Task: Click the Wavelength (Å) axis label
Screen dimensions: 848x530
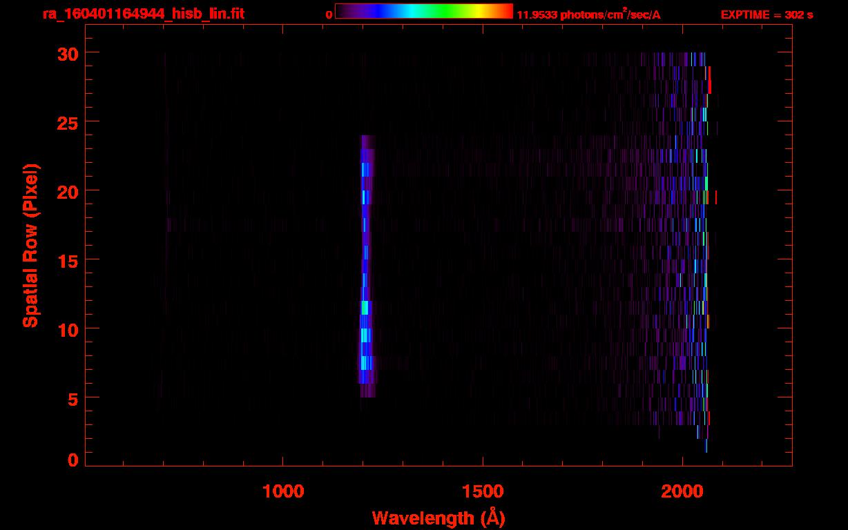Action: [x=439, y=518]
